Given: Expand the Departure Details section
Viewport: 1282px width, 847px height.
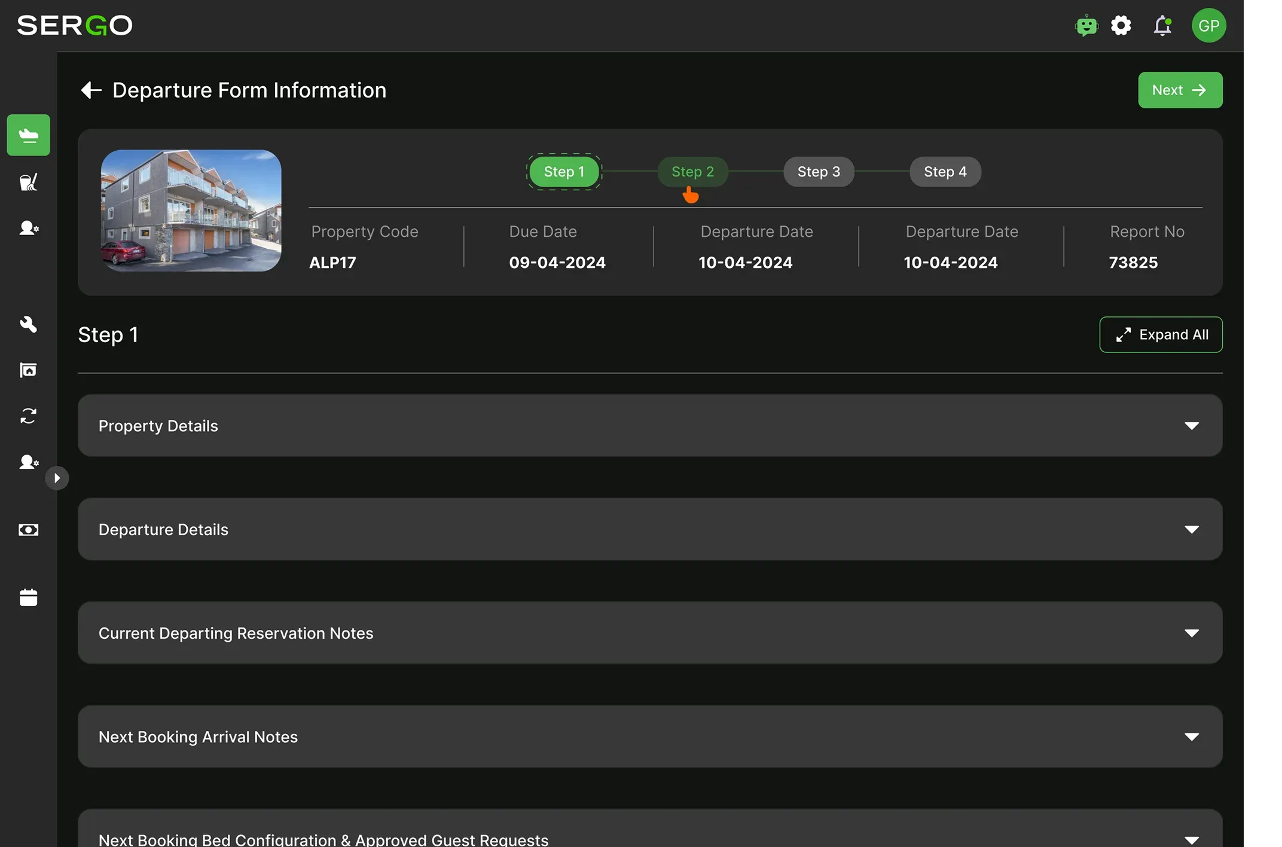Looking at the screenshot, I should pyautogui.click(x=650, y=529).
